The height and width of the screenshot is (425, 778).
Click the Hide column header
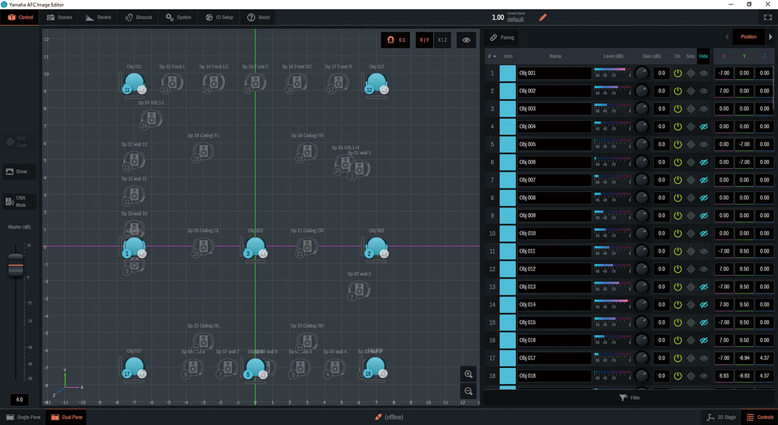click(x=703, y=56)
